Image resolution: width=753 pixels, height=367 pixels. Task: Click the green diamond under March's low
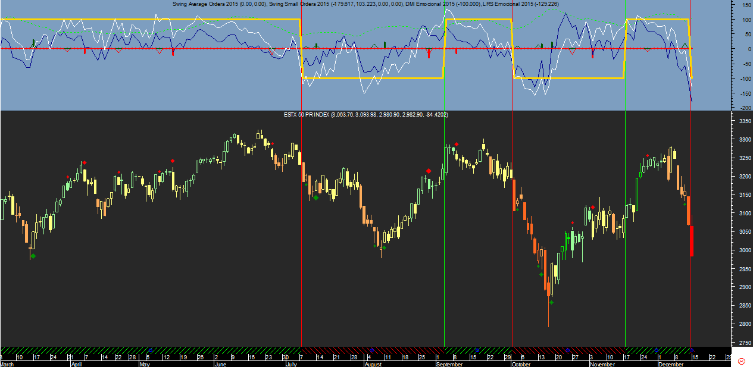[33, 256]
